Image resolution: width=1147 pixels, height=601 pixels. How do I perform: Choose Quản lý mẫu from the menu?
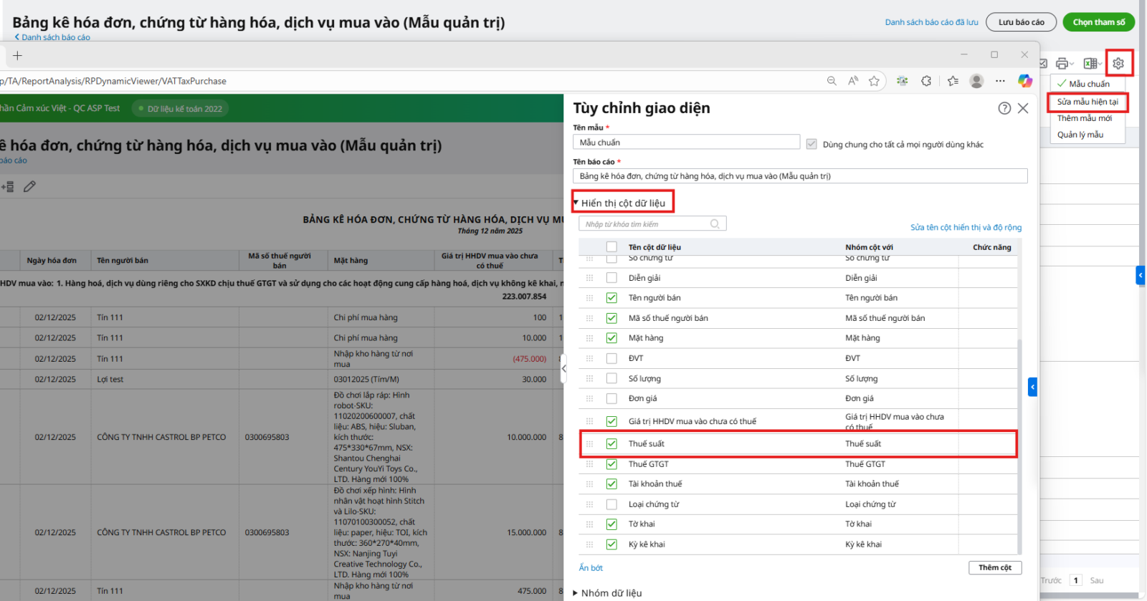pyautogui.click(x=1080, y=135)
